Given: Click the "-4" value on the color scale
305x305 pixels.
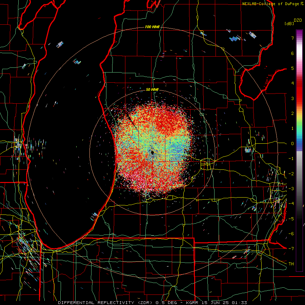Looking at the screenshot, I should tap(291, 203).
